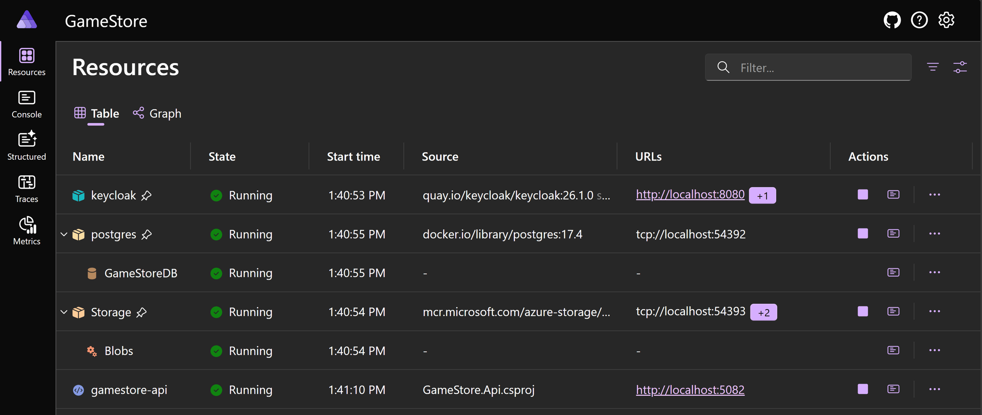Click keycloak's 1:40:53 PM start time

click(x=357, y=195)
